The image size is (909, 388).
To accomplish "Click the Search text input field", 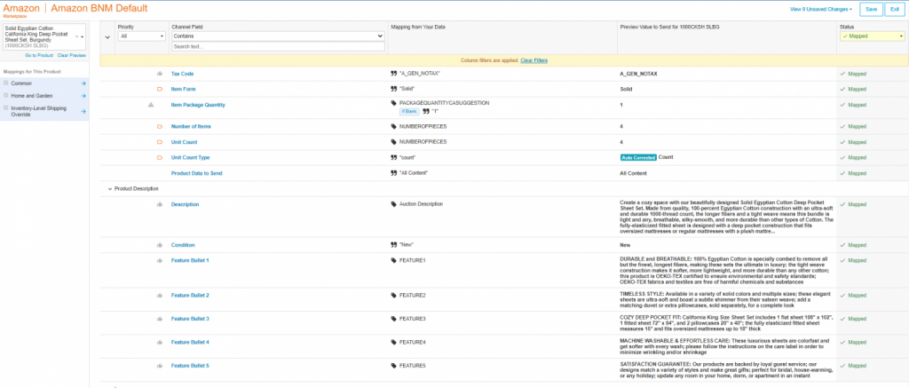I will 278,46.
